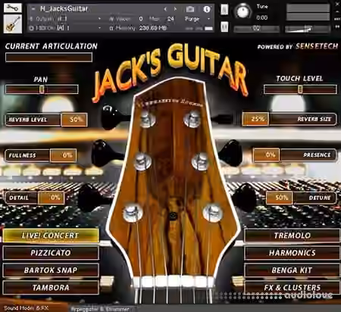The height and width of the screenshot is (312, 341).
Task: Click the DETUNE label
Action: [320, 198]
